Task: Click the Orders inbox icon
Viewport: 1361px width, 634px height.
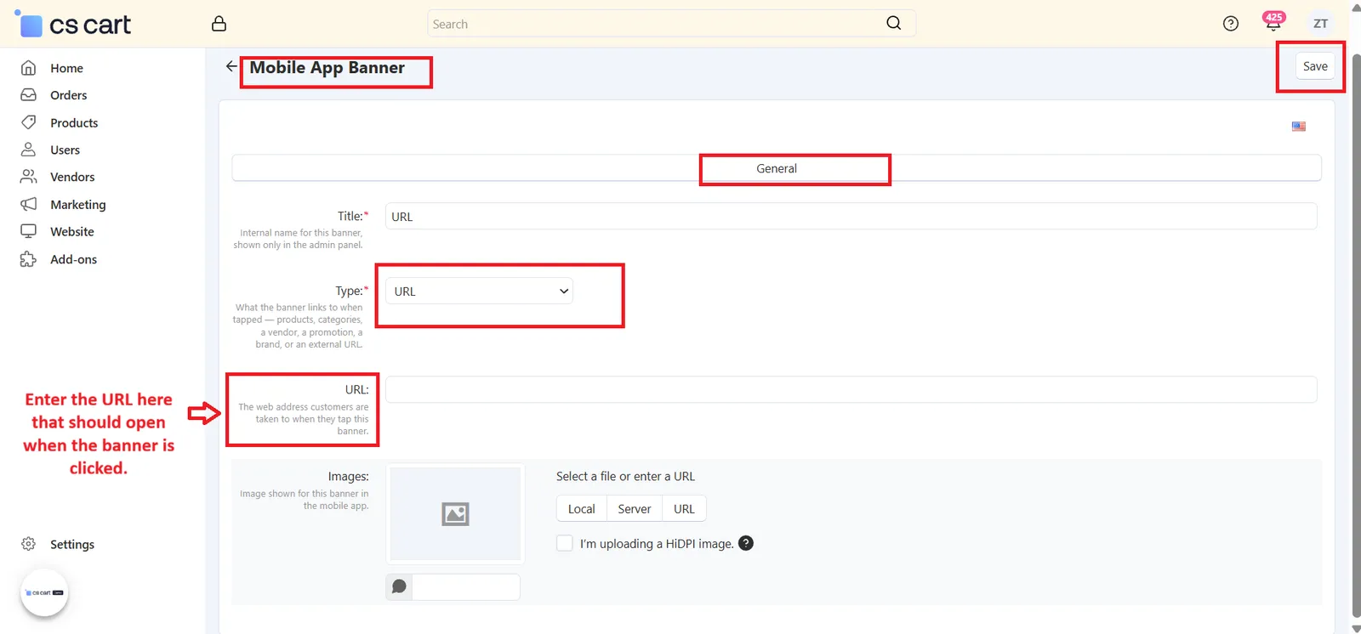Action: (x=28, y=95)
